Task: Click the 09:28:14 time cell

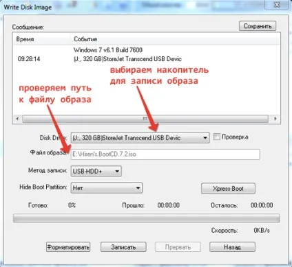Action: tap(29, 59)
